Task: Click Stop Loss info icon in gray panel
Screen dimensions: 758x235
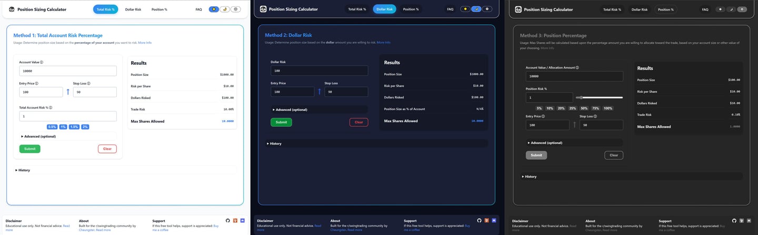Action: coord(595,116)
